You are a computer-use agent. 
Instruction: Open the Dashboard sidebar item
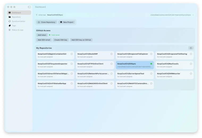click(19, 12)
